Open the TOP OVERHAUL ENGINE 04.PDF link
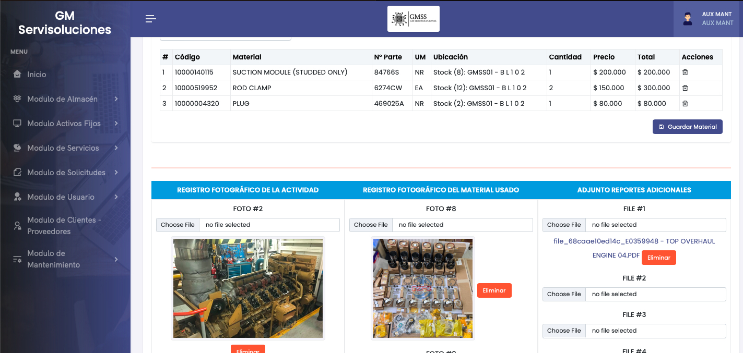743x353 pixels. coord(634,241)
